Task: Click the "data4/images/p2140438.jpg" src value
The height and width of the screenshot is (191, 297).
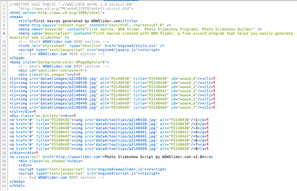Action: 68,83
